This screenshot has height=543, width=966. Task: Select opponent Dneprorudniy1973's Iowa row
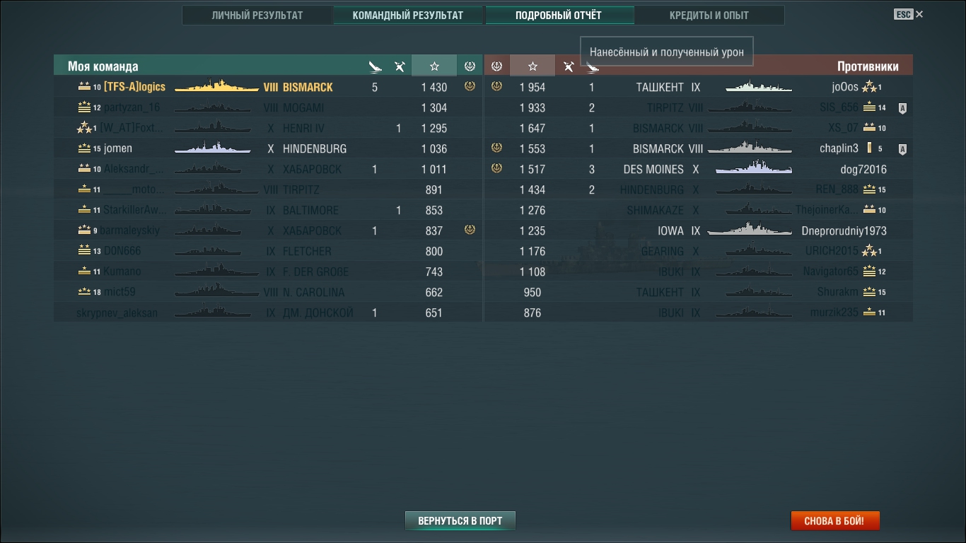tap(699, 230)
